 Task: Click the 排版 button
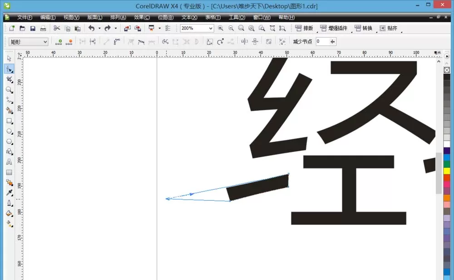tap(304, 28)
